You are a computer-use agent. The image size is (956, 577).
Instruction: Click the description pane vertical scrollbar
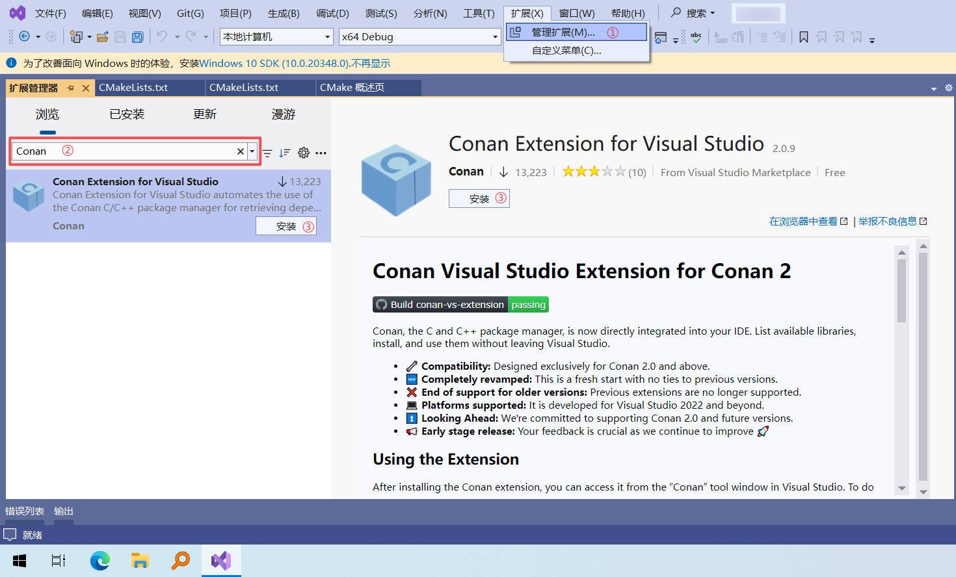(x=901, y=292)
